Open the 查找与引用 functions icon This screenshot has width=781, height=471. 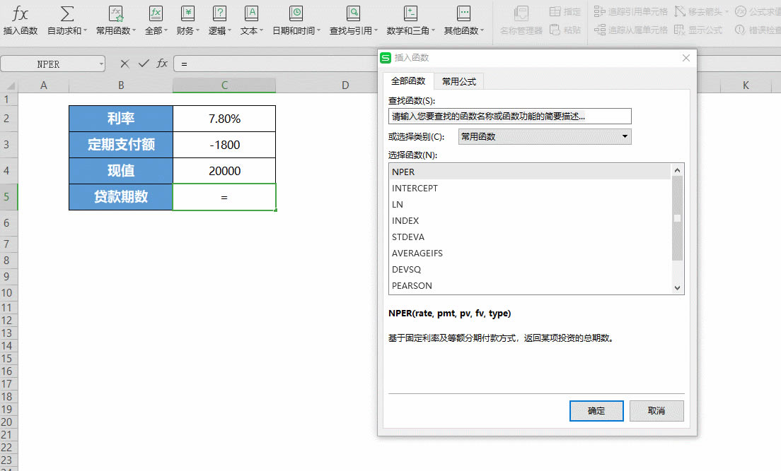tap(353, 13)
